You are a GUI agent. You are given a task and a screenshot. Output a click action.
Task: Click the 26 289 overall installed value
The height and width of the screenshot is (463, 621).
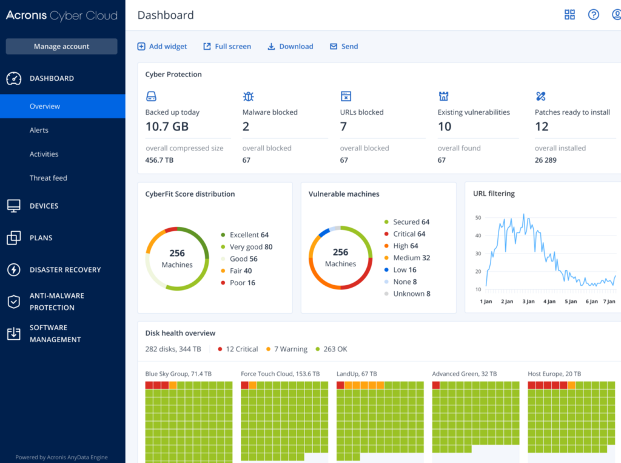pos(546,160)
